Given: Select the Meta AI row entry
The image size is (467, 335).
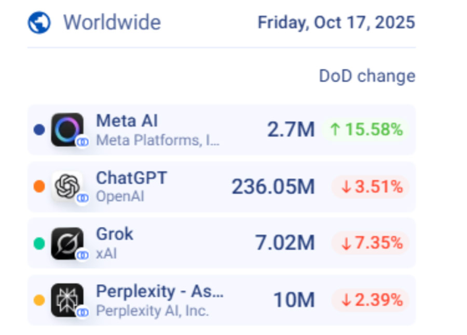Looking at the screenshot, I should pos(223,129).
